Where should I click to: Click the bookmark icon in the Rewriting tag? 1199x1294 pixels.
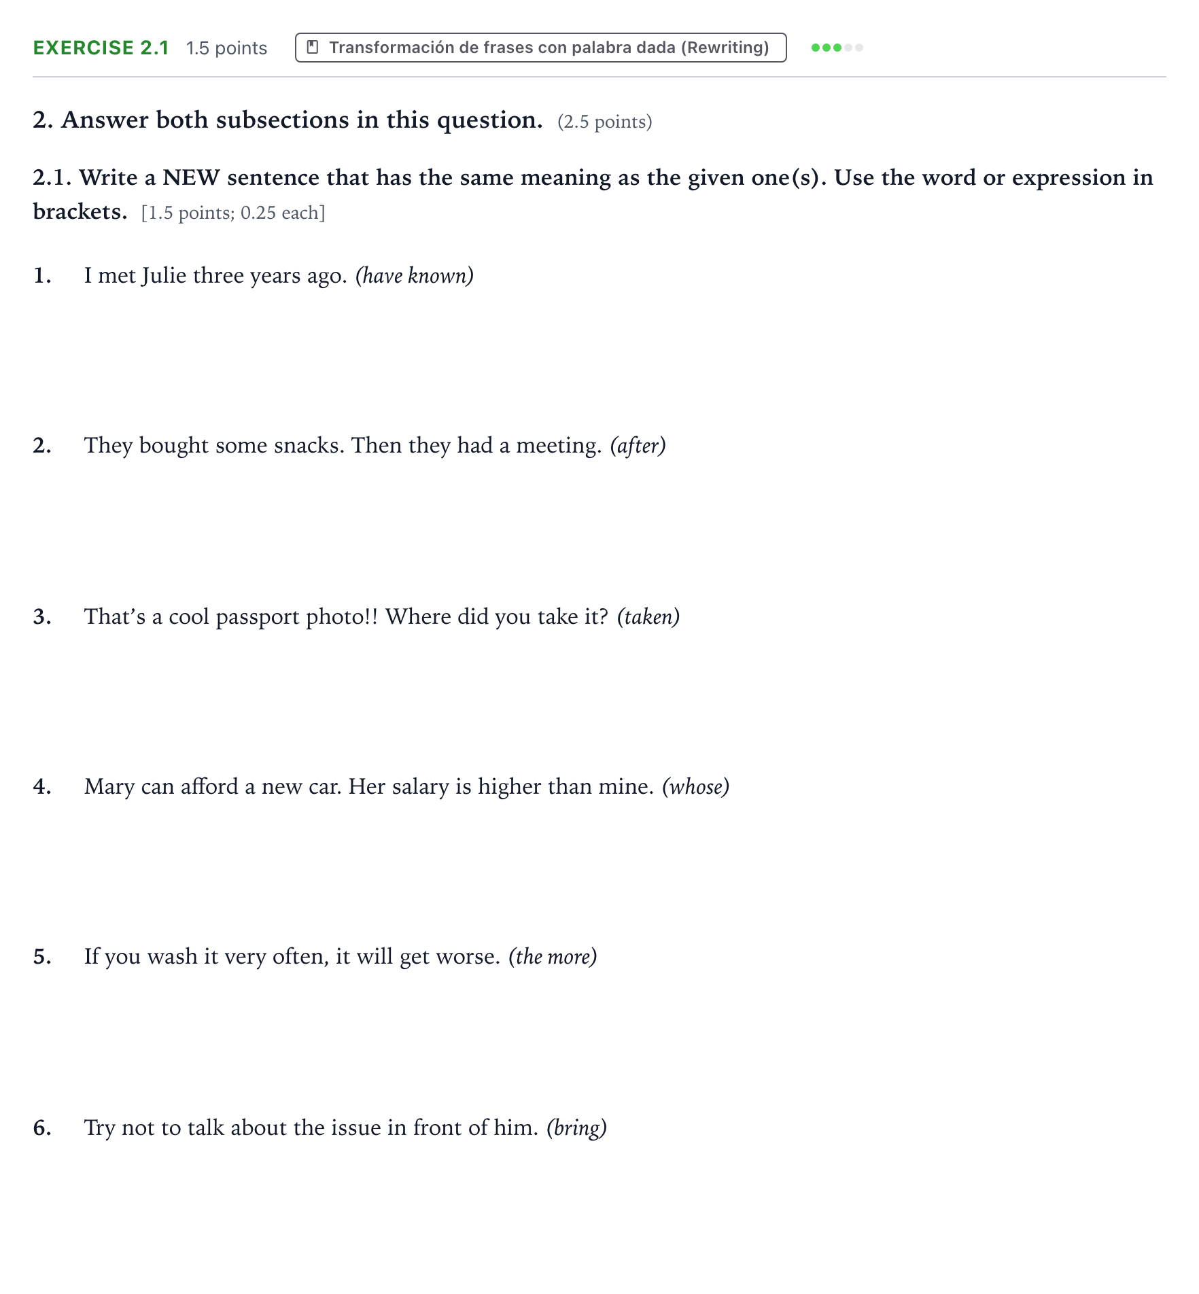point(313,47)
